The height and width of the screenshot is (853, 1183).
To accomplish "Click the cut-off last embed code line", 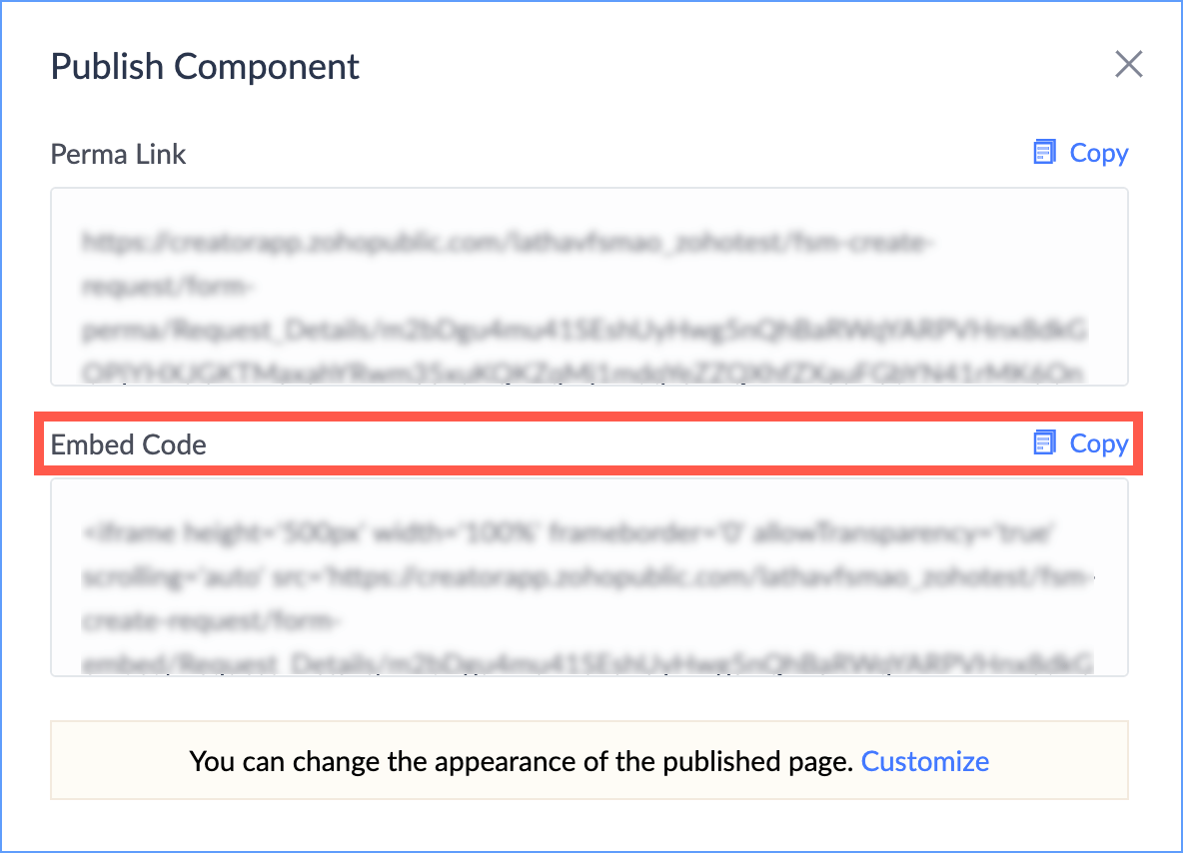I will coord(587,663).
